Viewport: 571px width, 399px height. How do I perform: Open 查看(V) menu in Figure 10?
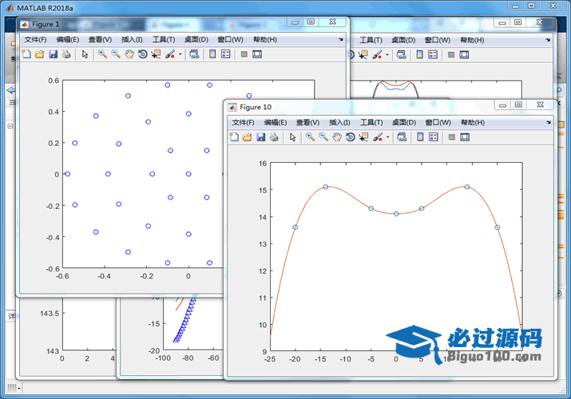pos(308,122)
